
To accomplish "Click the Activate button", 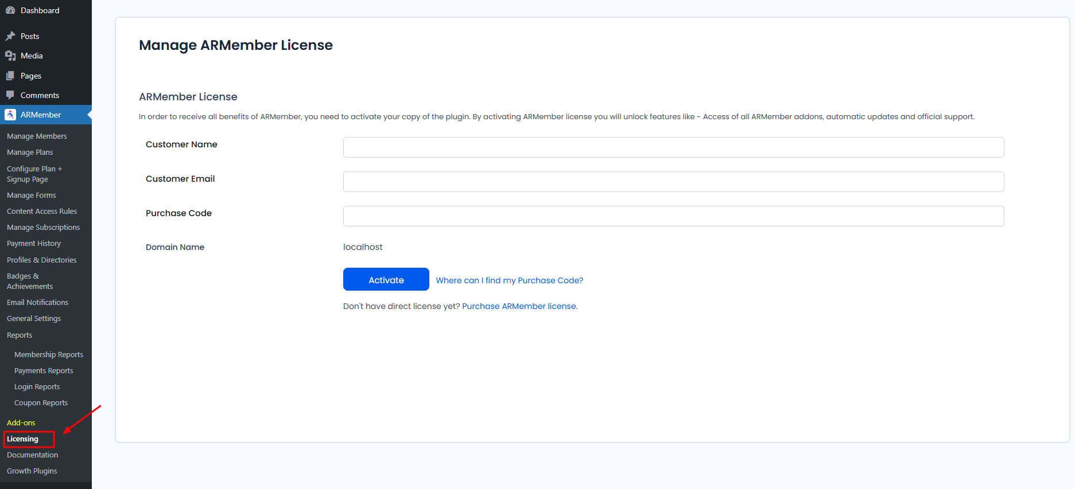I will pos(386,279).
